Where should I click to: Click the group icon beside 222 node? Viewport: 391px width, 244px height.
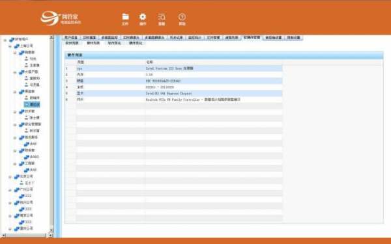pyautogui.click(x=22, y=197)
